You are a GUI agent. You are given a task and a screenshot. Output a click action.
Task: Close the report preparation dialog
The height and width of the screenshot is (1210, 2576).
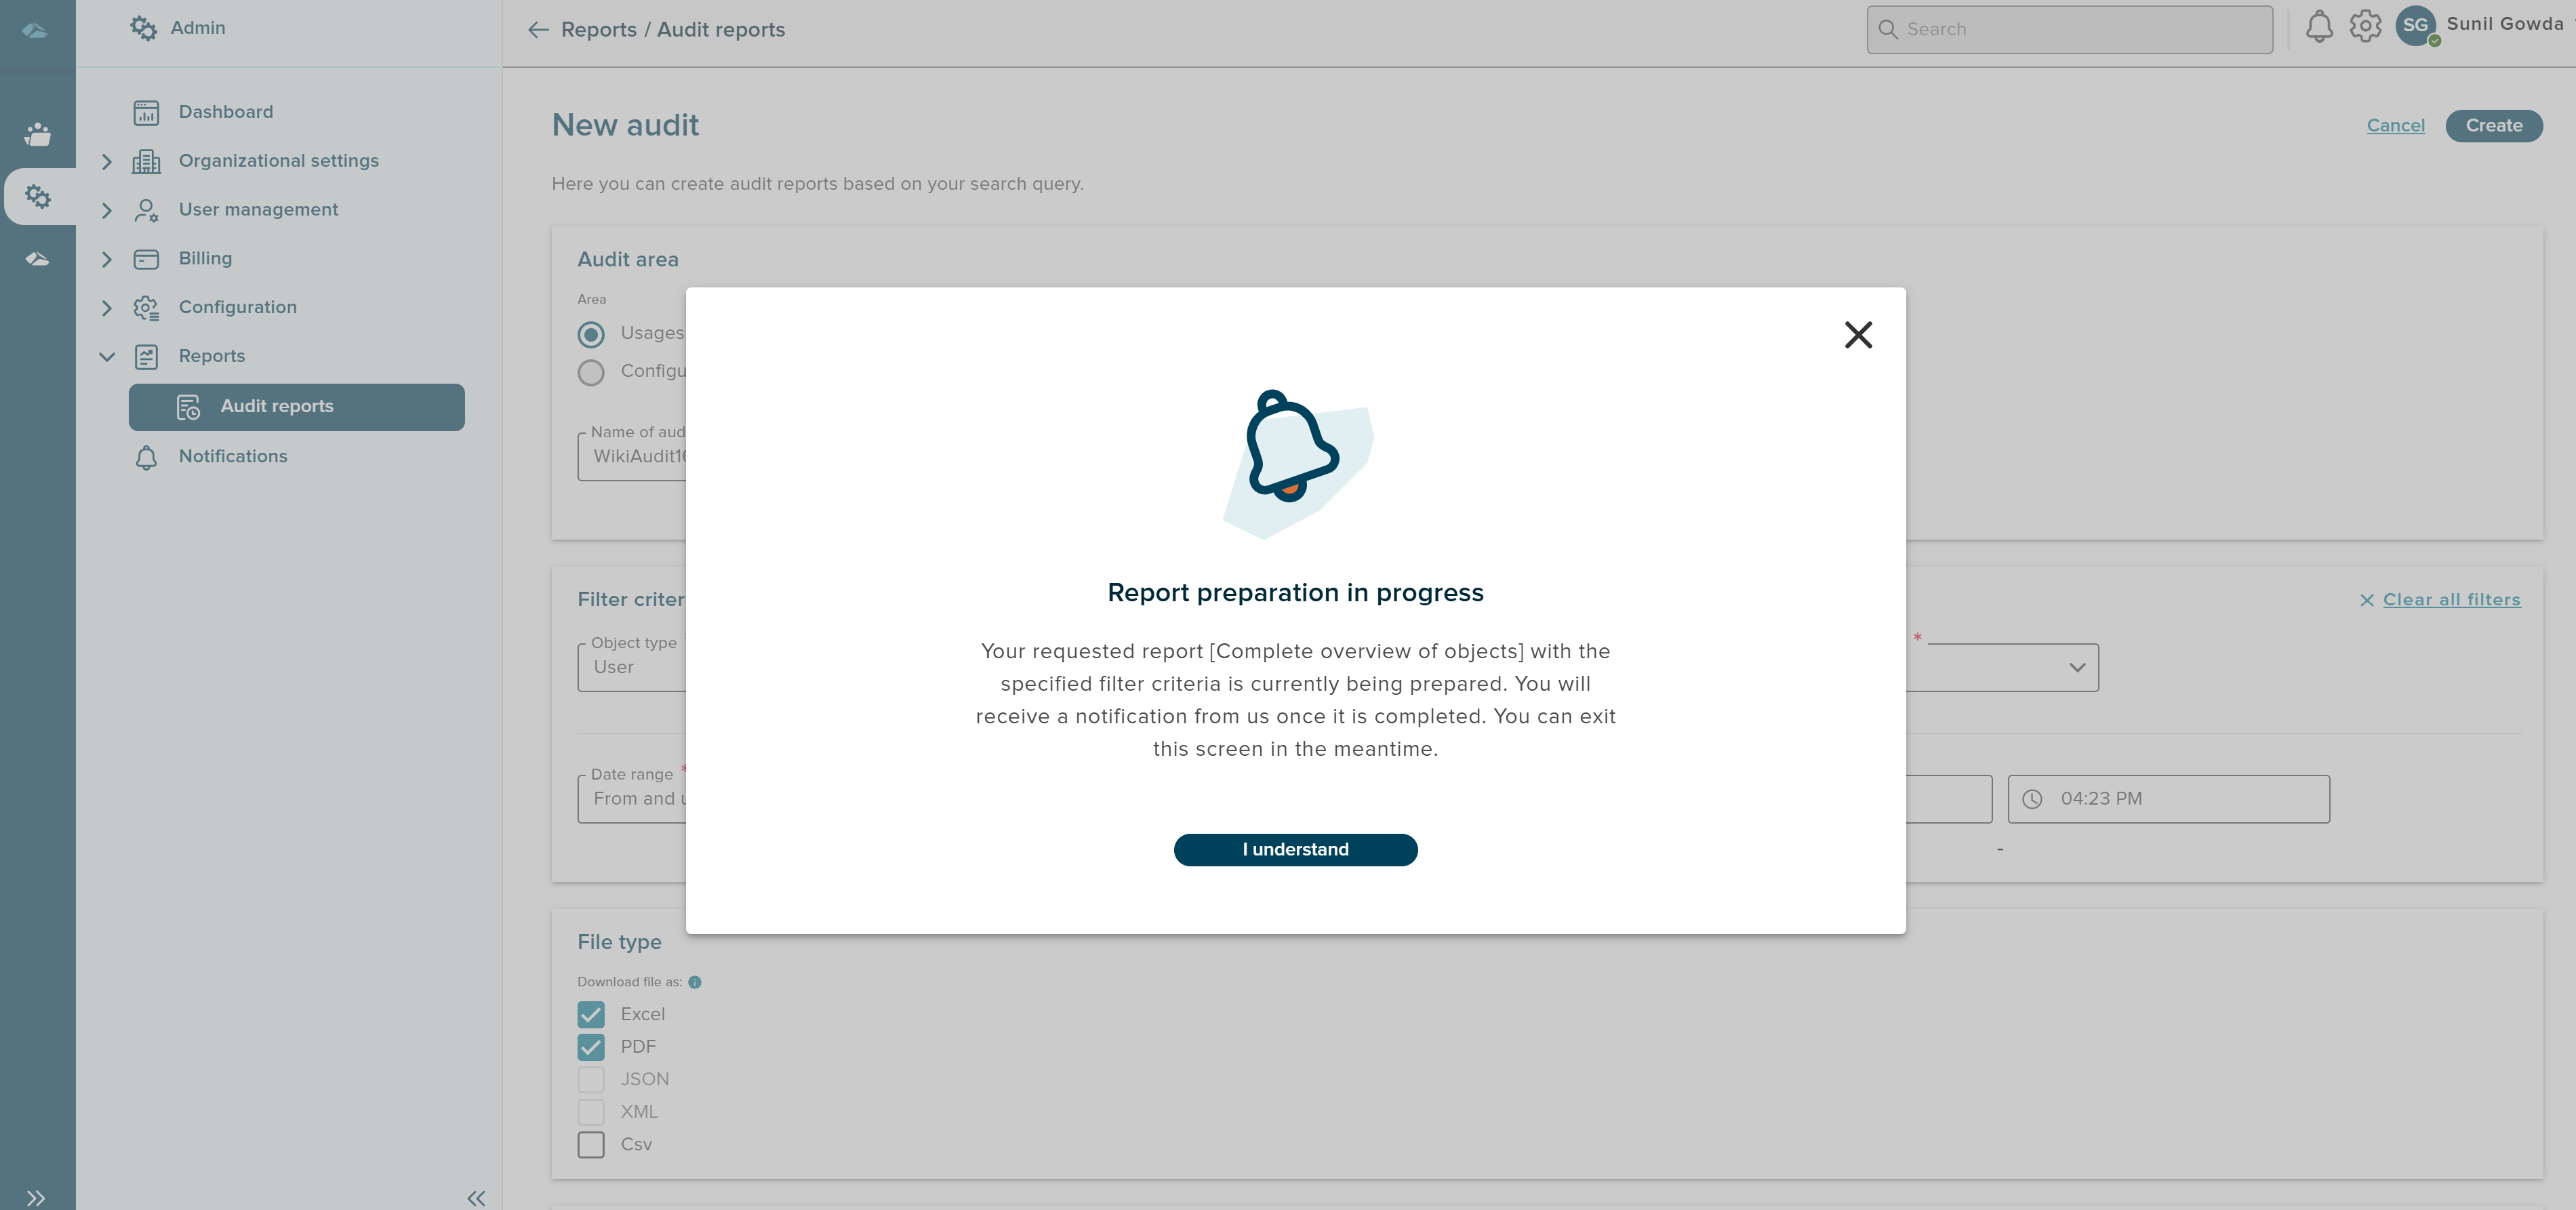(1858, 335)
